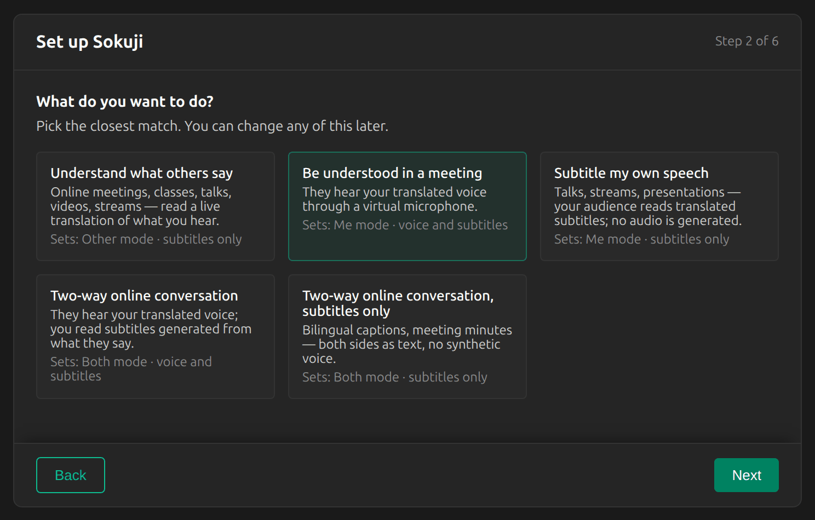Click "Sets: Other mode · subtitles only" line
The image size is (815, 520).
tap(146, 239)
